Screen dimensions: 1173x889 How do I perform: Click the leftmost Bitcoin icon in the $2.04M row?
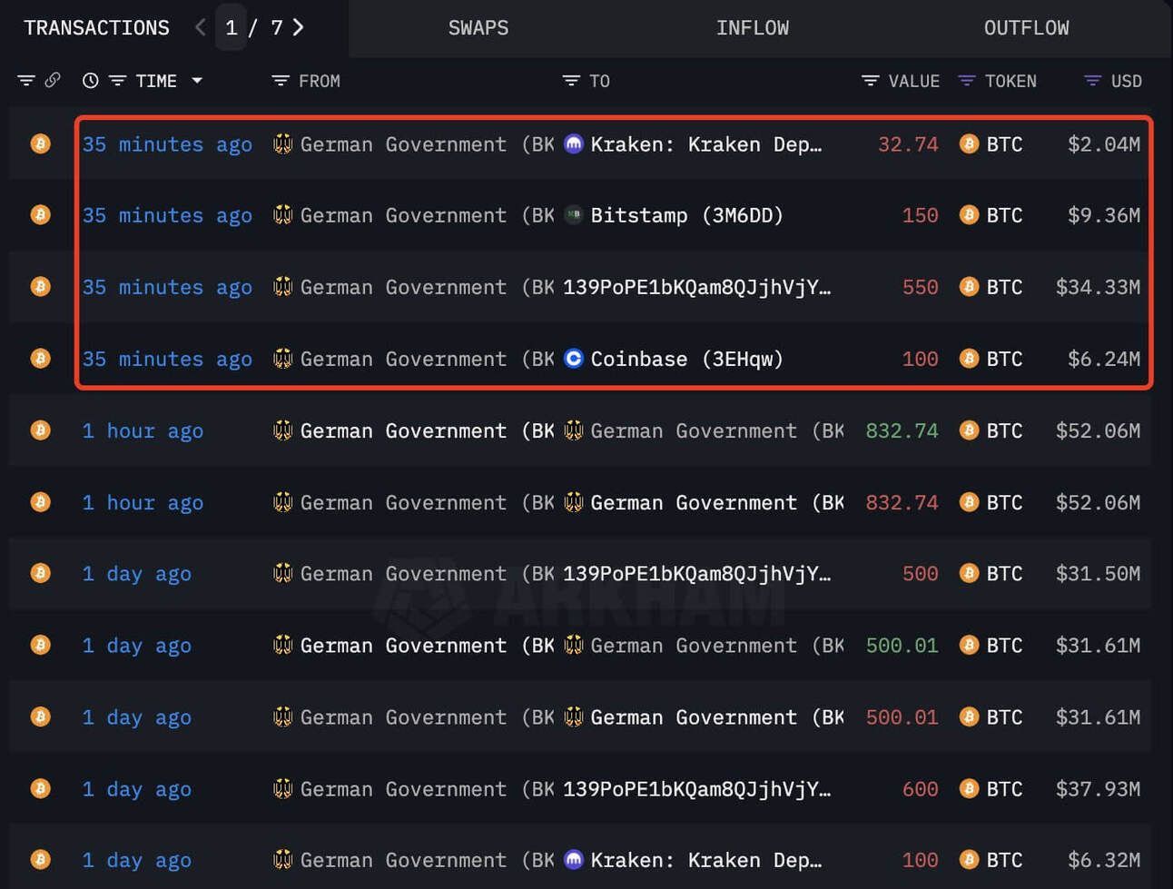[x=41, y=143]
